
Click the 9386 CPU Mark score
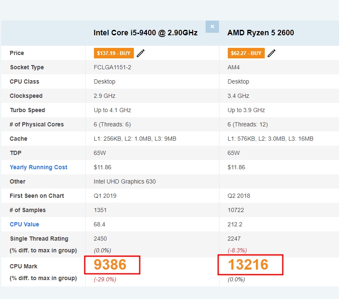tap(110, 265)
